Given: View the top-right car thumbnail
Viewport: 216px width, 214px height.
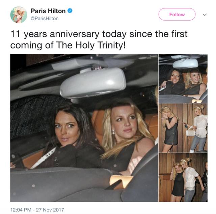Looking at the screenshot, I should click(183, 78).
